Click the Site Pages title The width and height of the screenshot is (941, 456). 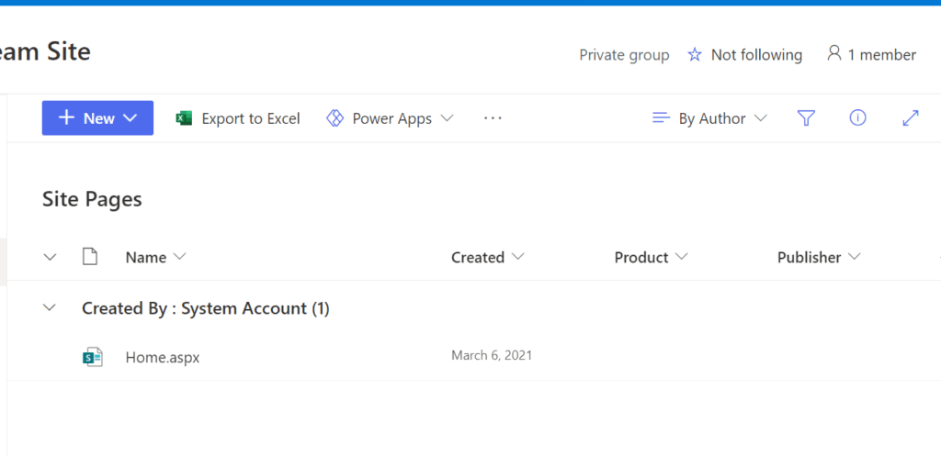92,199
